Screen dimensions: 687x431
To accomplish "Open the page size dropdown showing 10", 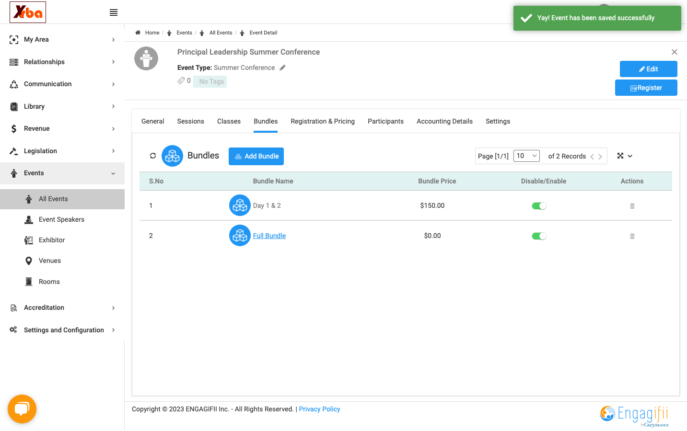I will (526, 156).
